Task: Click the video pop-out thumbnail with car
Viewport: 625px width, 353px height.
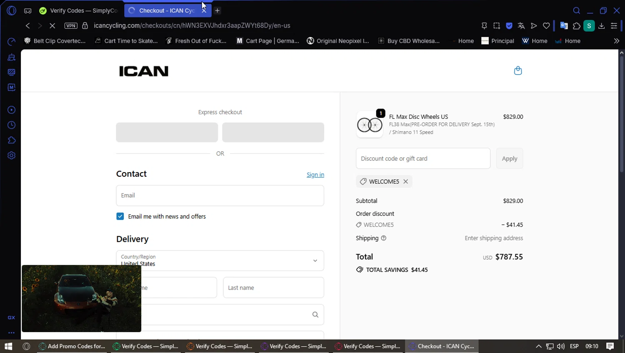Action: click(x=82, y=298)
